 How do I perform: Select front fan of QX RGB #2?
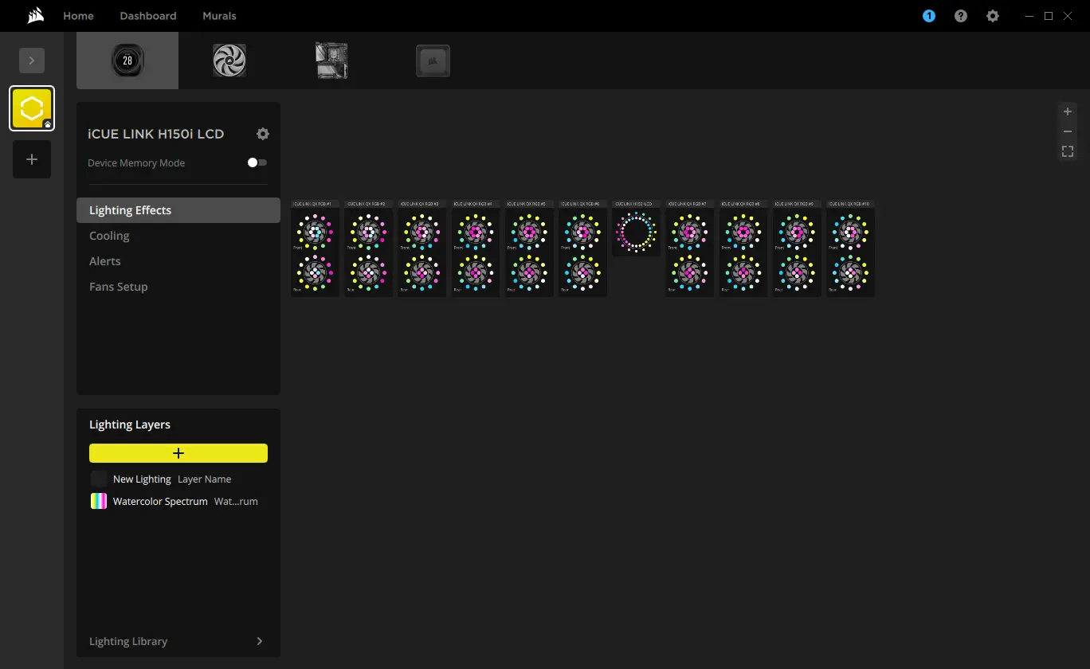(368, 233)
